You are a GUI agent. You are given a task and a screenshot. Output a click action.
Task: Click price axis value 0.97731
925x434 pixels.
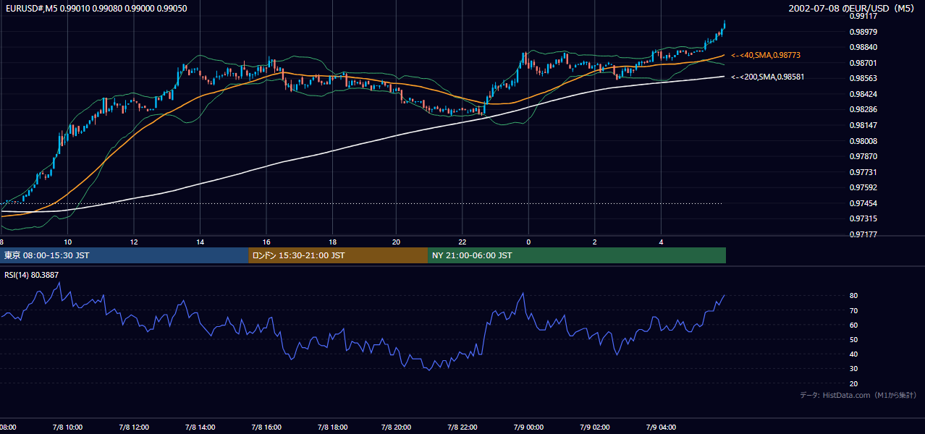(863, 172)
